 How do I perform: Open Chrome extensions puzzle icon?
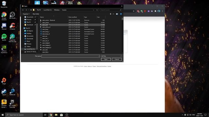155,11
